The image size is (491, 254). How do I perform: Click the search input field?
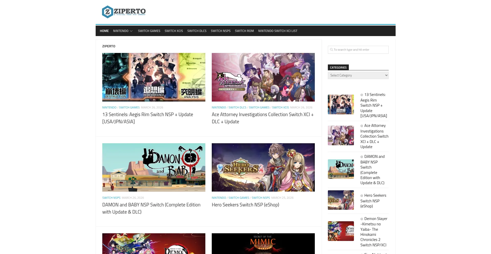click(x=358, y=50)
